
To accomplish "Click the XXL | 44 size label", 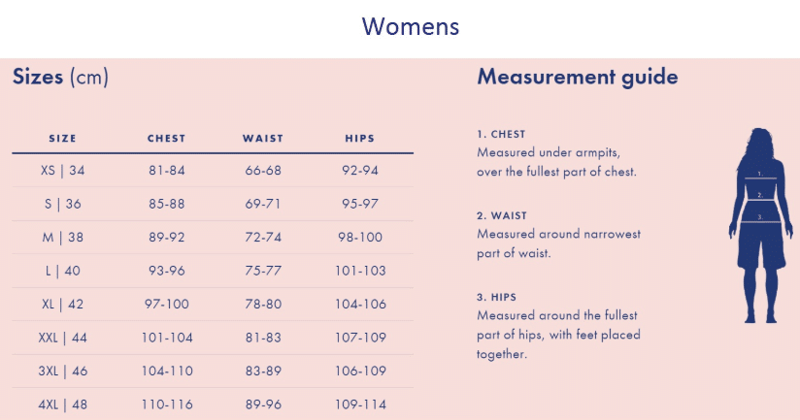I will [63, 338].
